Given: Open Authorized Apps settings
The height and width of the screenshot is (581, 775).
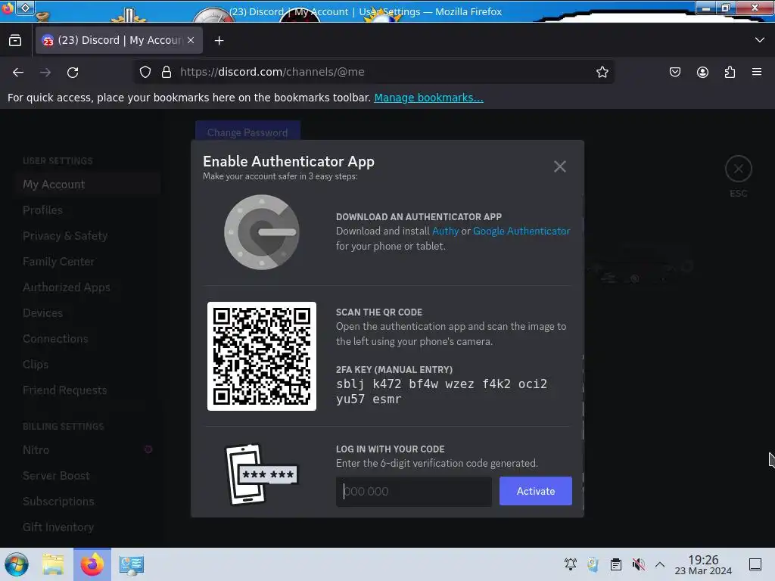Looking at the screenshot, I should click(87, 287).
